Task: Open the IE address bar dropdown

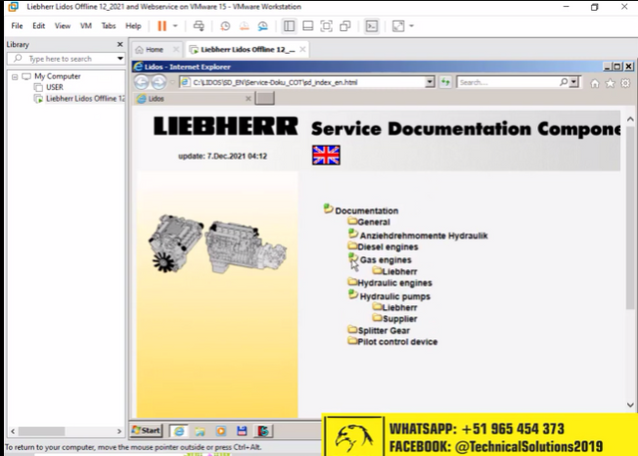Action: 428,82
